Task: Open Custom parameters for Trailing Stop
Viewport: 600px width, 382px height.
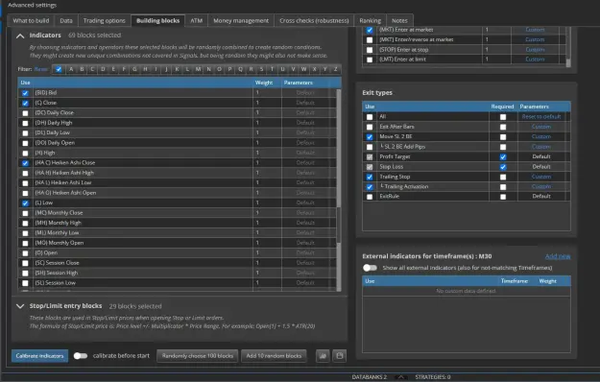Action: point(541,177)
